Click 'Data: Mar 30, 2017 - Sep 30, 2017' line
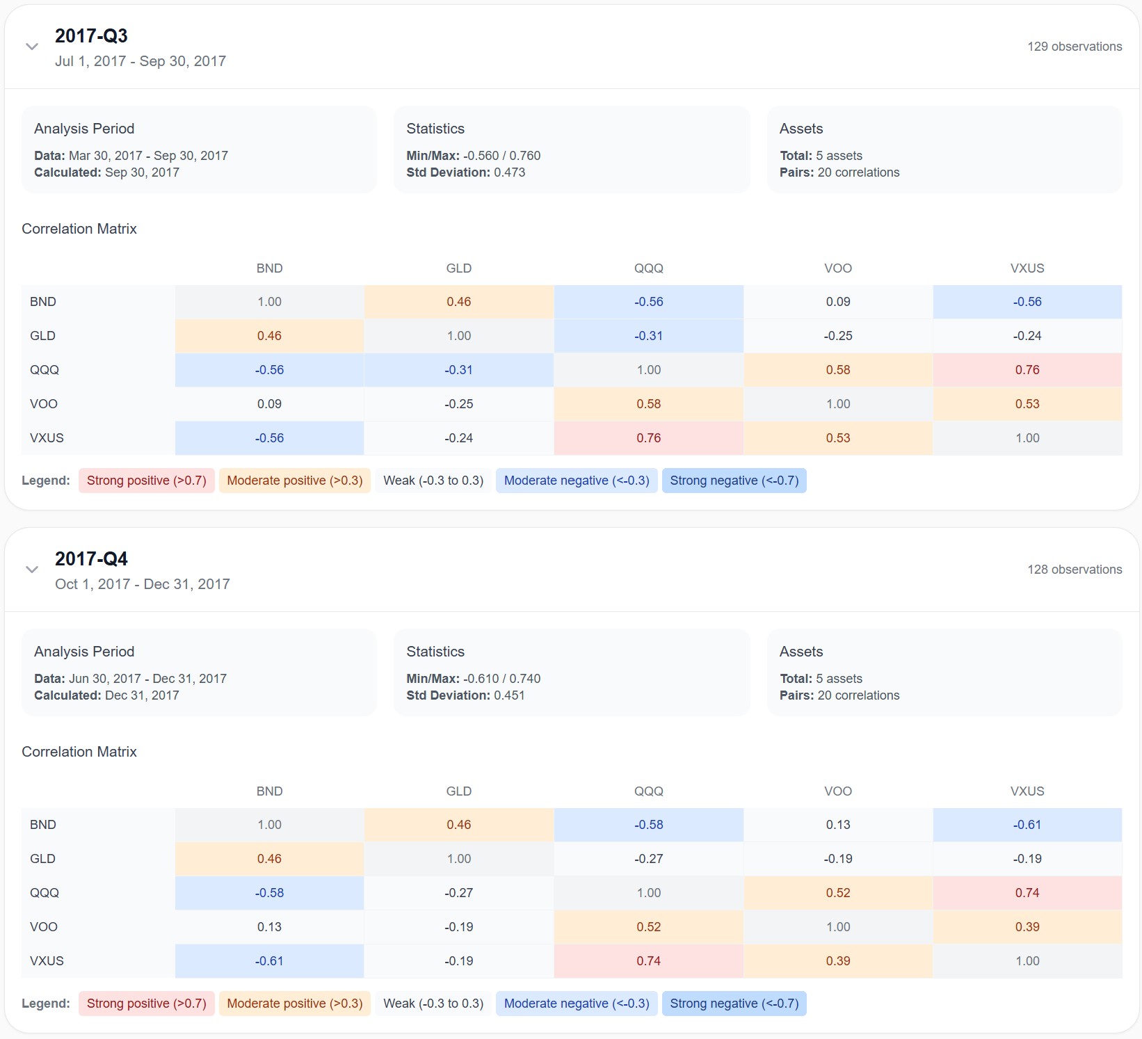This screenshot has width=1142, height=1039. point(131,156)
